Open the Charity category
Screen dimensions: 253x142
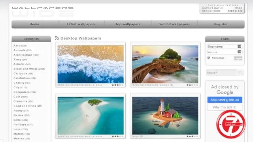22,83
